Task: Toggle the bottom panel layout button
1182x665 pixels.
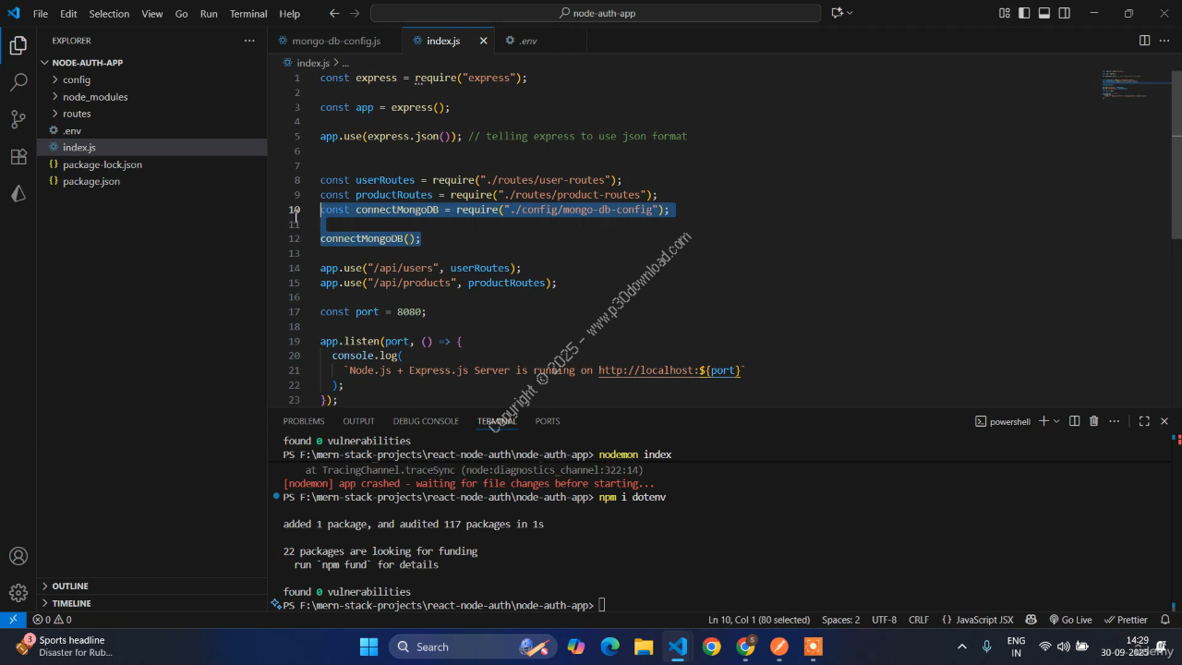Action: pos(1044,14)
